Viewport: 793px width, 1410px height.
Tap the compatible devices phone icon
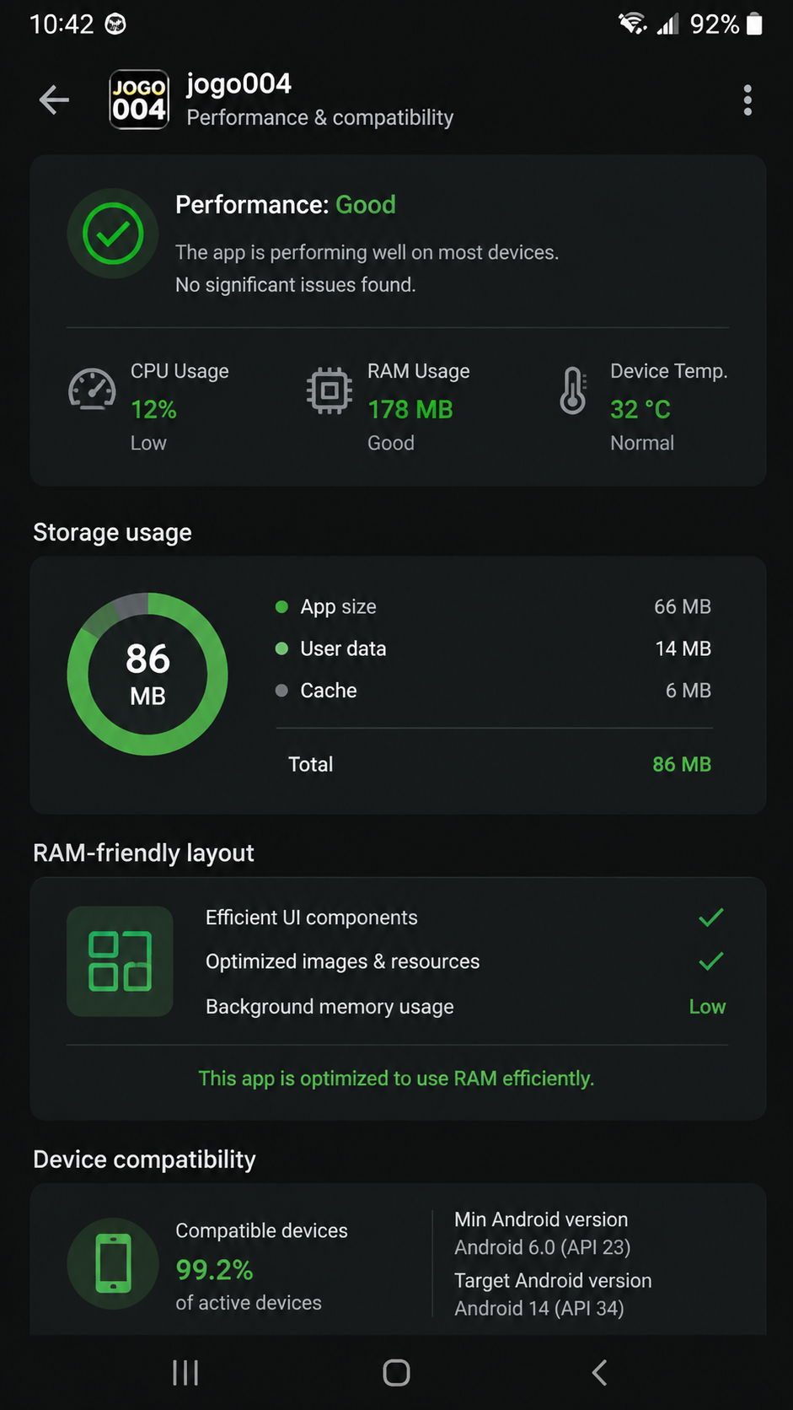(113, 1263)
